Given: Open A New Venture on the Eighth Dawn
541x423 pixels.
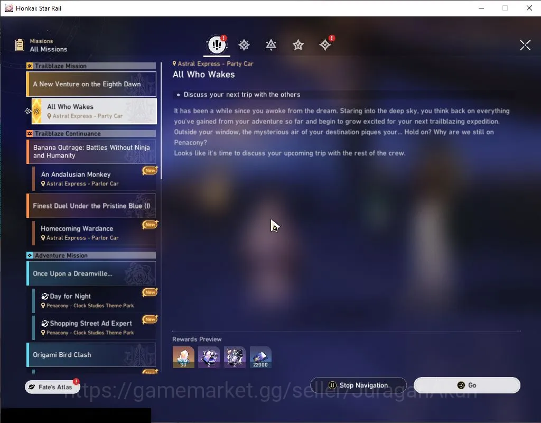Looking at the screenshot, I should click(x=91, y=84).
